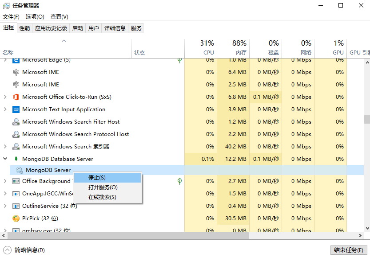Click the suspended leaf icon on Office Background row

(179, 181)
